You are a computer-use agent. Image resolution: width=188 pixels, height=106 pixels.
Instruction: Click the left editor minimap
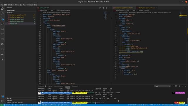(107, 16)
